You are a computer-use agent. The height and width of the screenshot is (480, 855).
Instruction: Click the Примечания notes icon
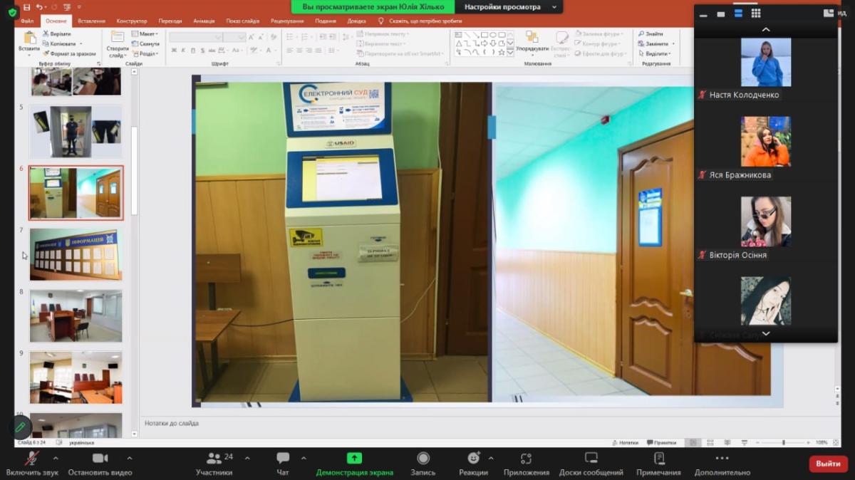[659, 459]
